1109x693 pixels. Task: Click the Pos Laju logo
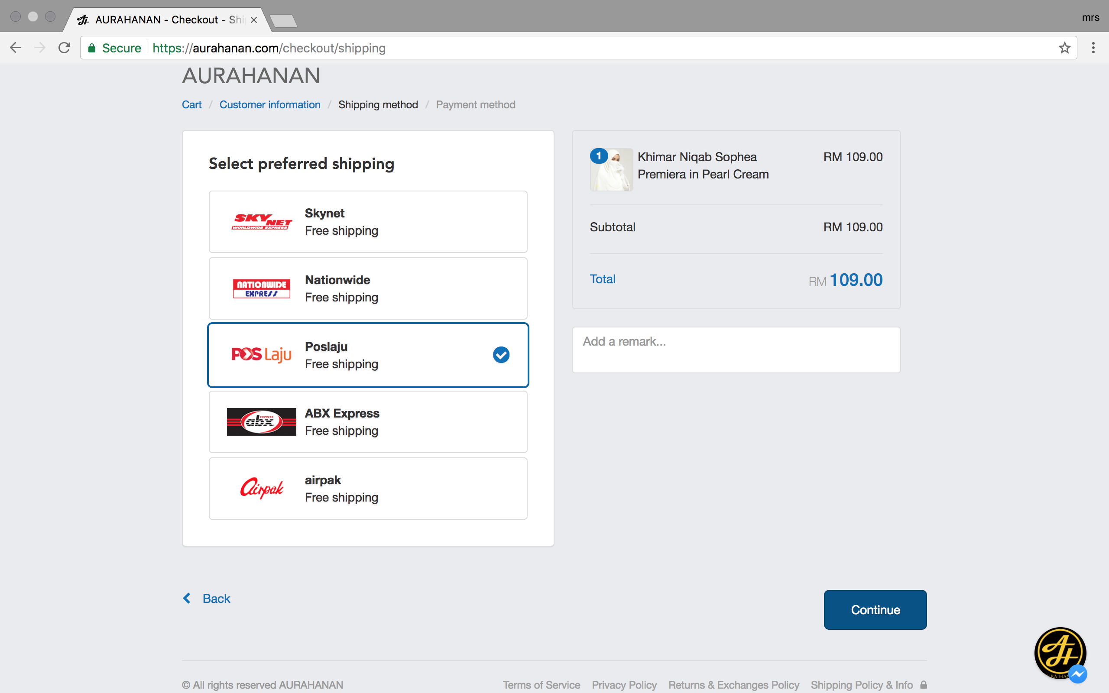click(262, 355)
